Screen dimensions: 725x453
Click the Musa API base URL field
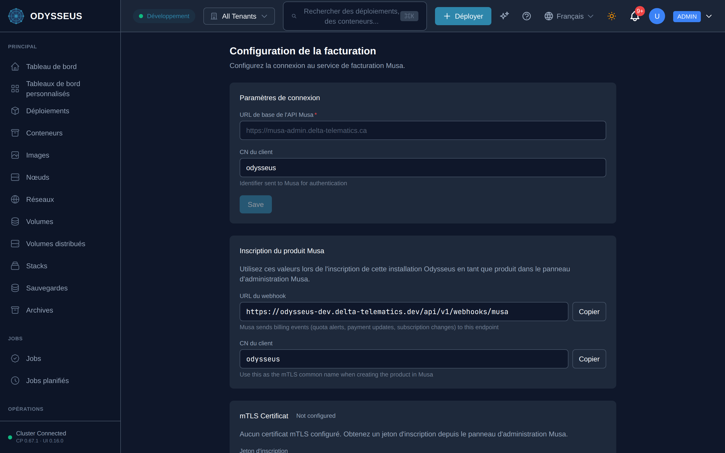pyautogui.click(x=423, y=130)
